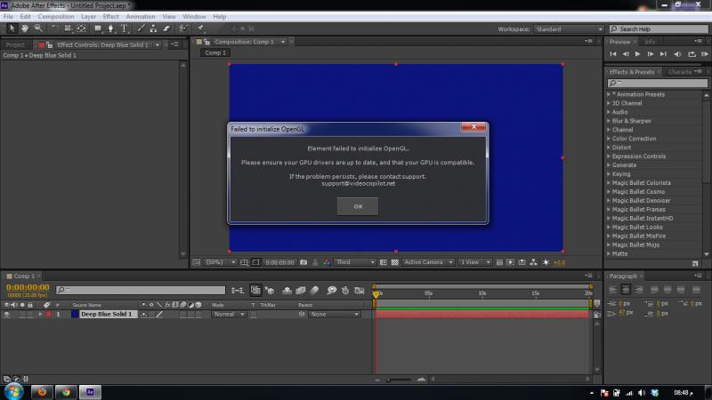This screenshot has height=400, width=712.
Task: Toggle Draft 3D in timeline
Action: click(x=271, y=291)
